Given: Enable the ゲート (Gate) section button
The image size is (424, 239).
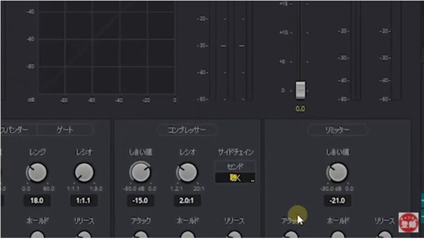Looking at the screenshot, I should tap(65, 130).
